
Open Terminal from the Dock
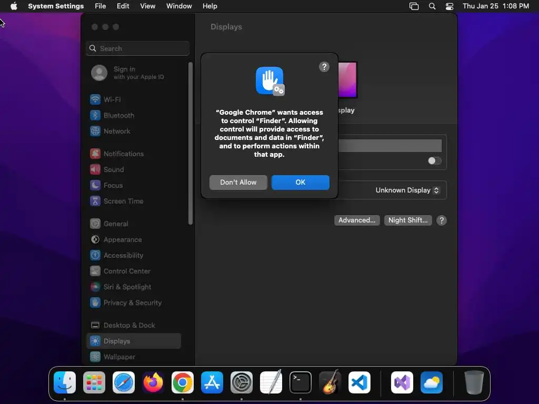tap(301, 382)
